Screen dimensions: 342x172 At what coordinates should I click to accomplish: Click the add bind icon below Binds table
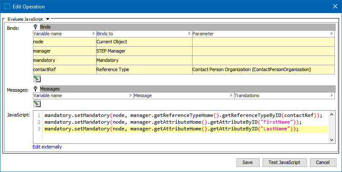pyautogui.click(x=37, y=78)
